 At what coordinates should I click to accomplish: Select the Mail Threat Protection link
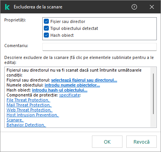tap(29, 105)
